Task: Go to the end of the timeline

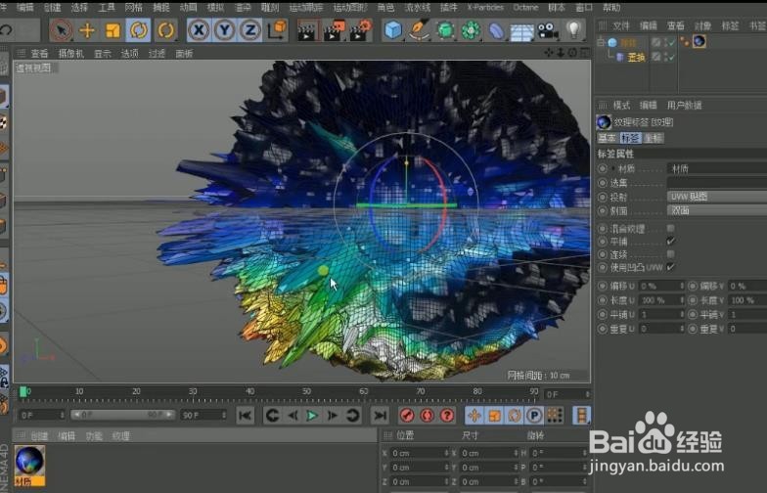Action: (x=380, y=415)
